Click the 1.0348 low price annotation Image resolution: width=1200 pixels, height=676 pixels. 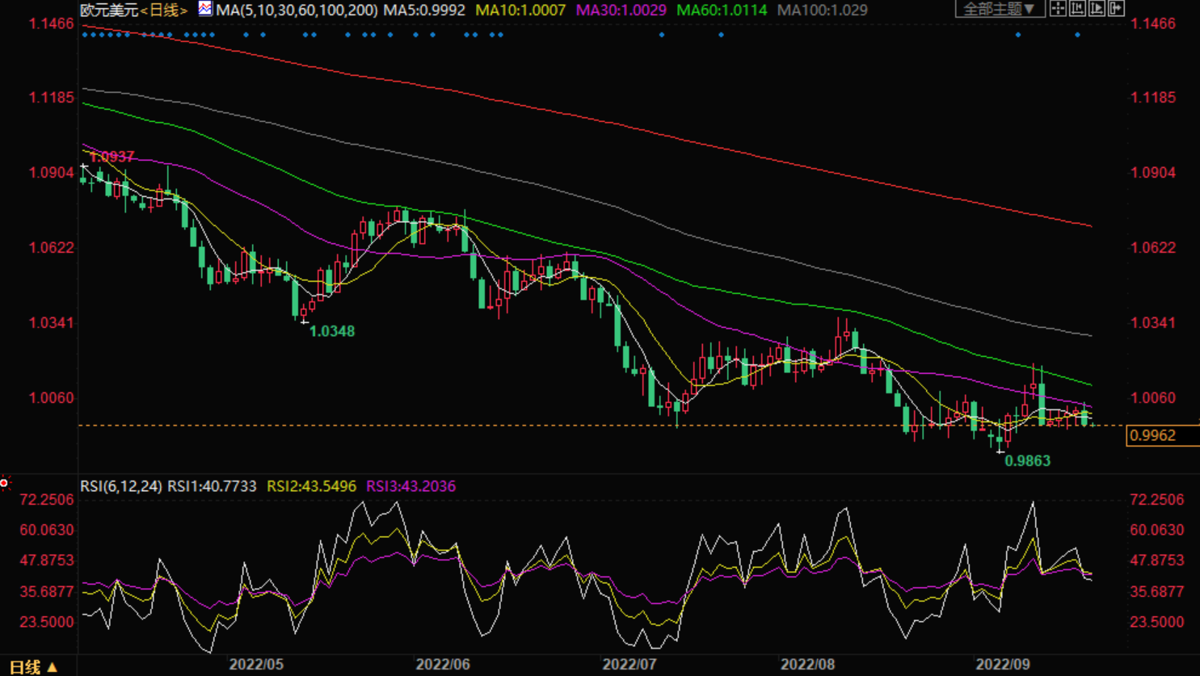coord(332,331)
